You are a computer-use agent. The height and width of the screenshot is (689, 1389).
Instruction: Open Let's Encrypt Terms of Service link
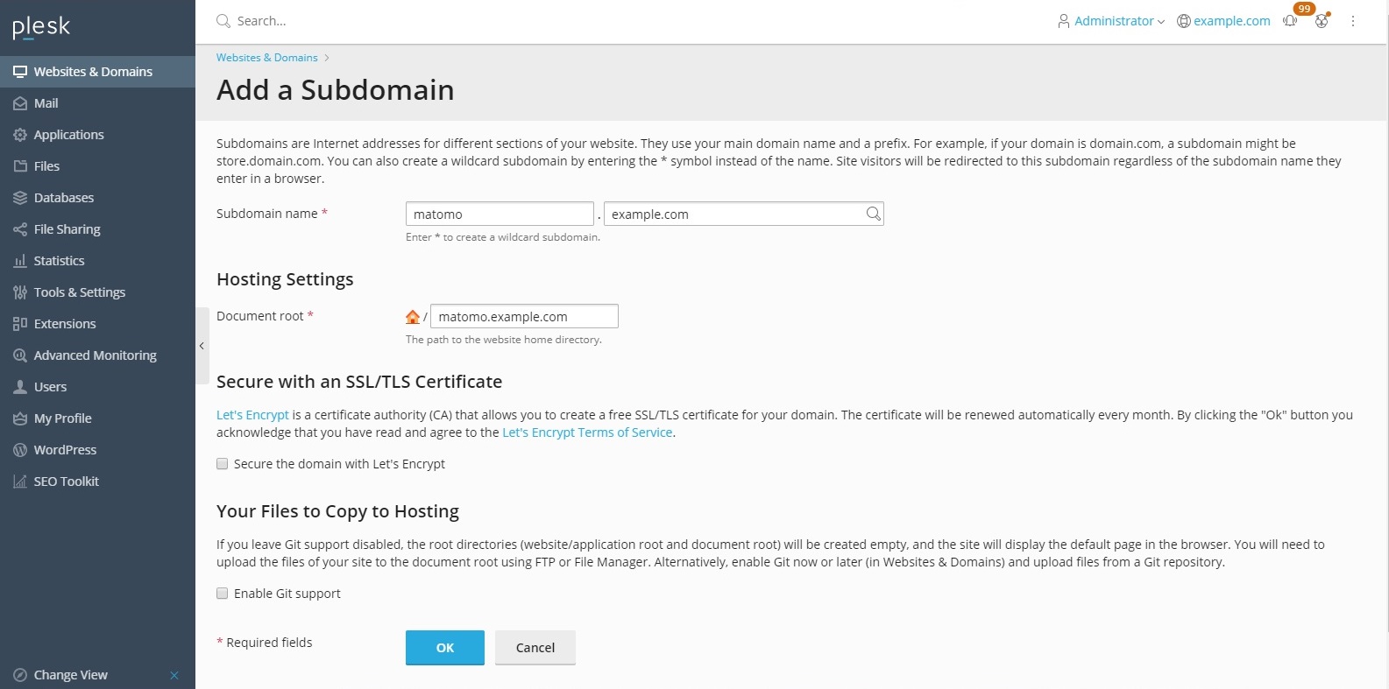pyautogui.click(x=587, y=432)
